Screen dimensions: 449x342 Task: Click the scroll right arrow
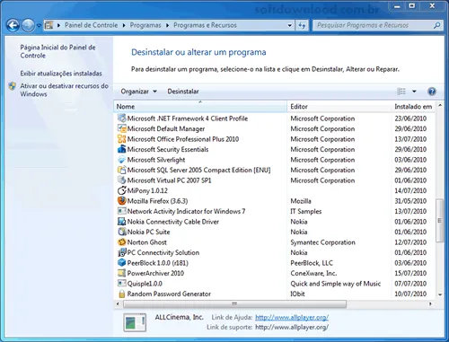coord(430,304)
